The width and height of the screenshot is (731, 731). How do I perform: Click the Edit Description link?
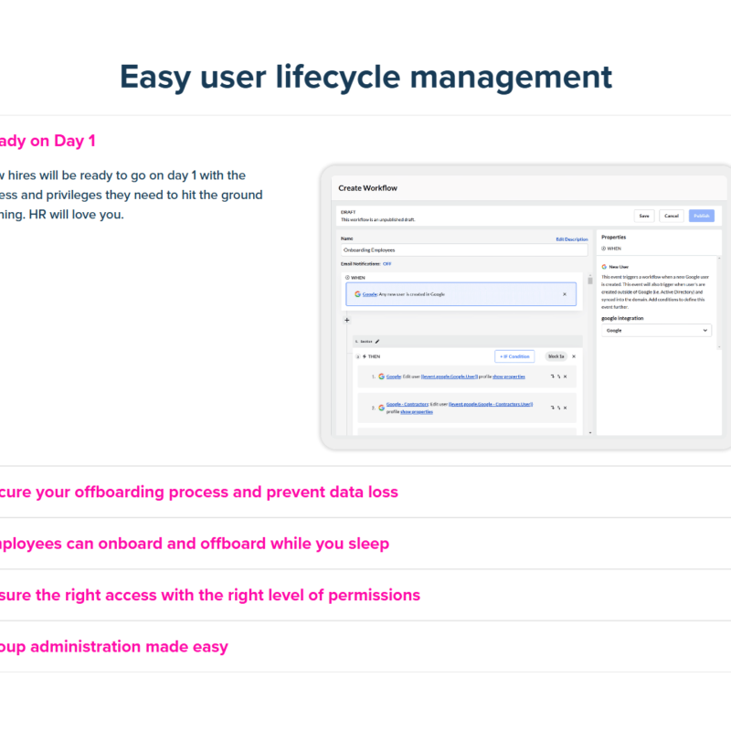click(572, 239)
